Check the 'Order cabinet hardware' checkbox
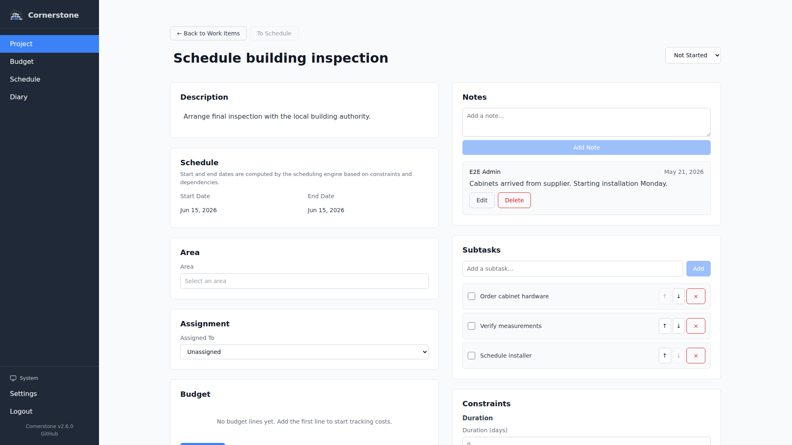The image size is (792, 445). (x=471, y=296)
